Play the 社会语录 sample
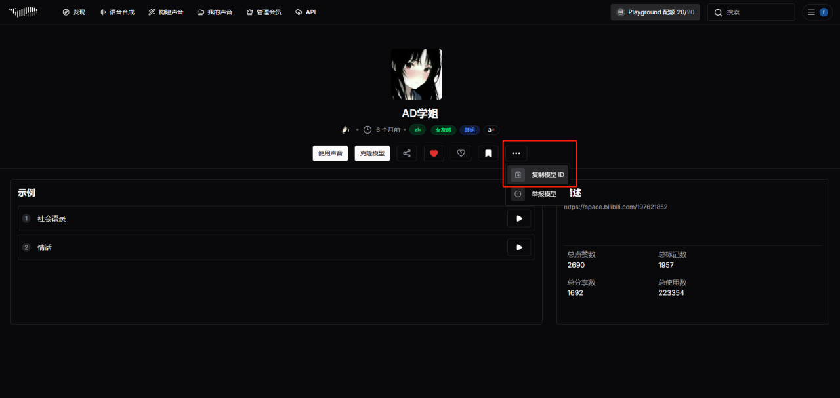The image size is (840, 398). click(x=519, y=218)
